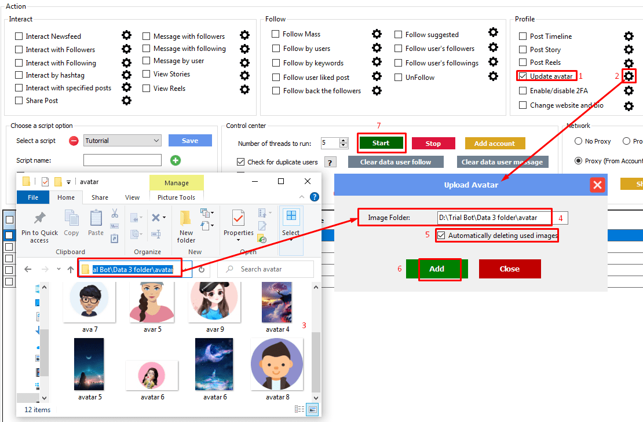Viewport: 643px width, 422px height.
Task: Open settings gear for Follow Mass
Action: [x=377, y=34]
